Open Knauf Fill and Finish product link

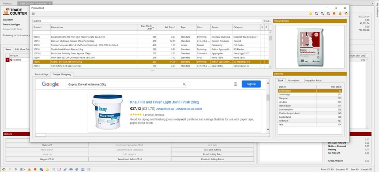164,102
